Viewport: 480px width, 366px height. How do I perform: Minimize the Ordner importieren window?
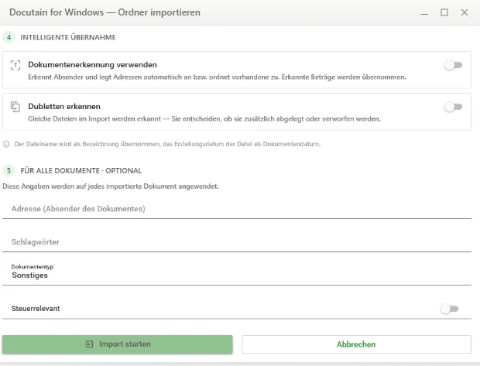point(424,12)
